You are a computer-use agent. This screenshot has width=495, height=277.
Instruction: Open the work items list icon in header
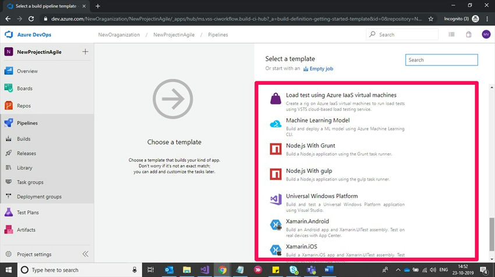(452, 34)
